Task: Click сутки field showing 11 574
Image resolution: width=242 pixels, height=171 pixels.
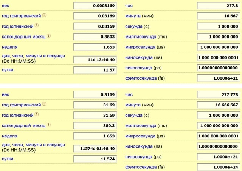Action: pos(95,159)
